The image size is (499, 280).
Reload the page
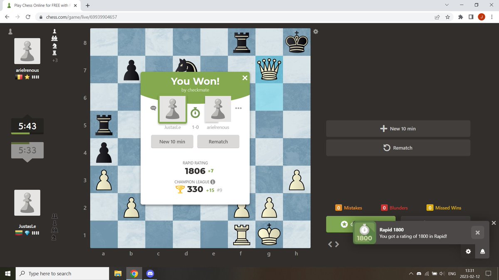28,17
